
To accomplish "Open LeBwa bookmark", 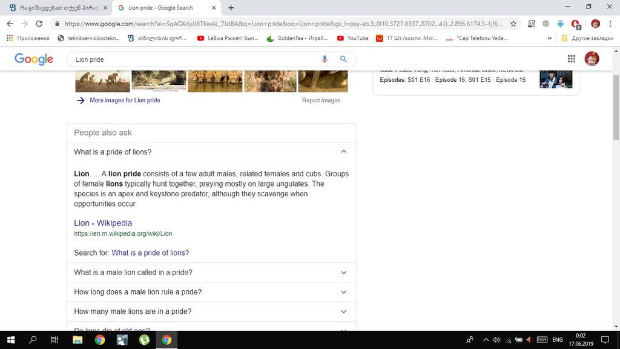I will point(228,38).
